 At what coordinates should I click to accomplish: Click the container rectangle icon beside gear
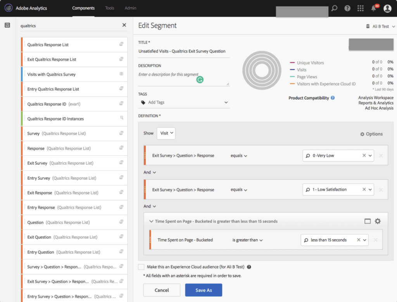pyautogui.click(x=368, y=221)
